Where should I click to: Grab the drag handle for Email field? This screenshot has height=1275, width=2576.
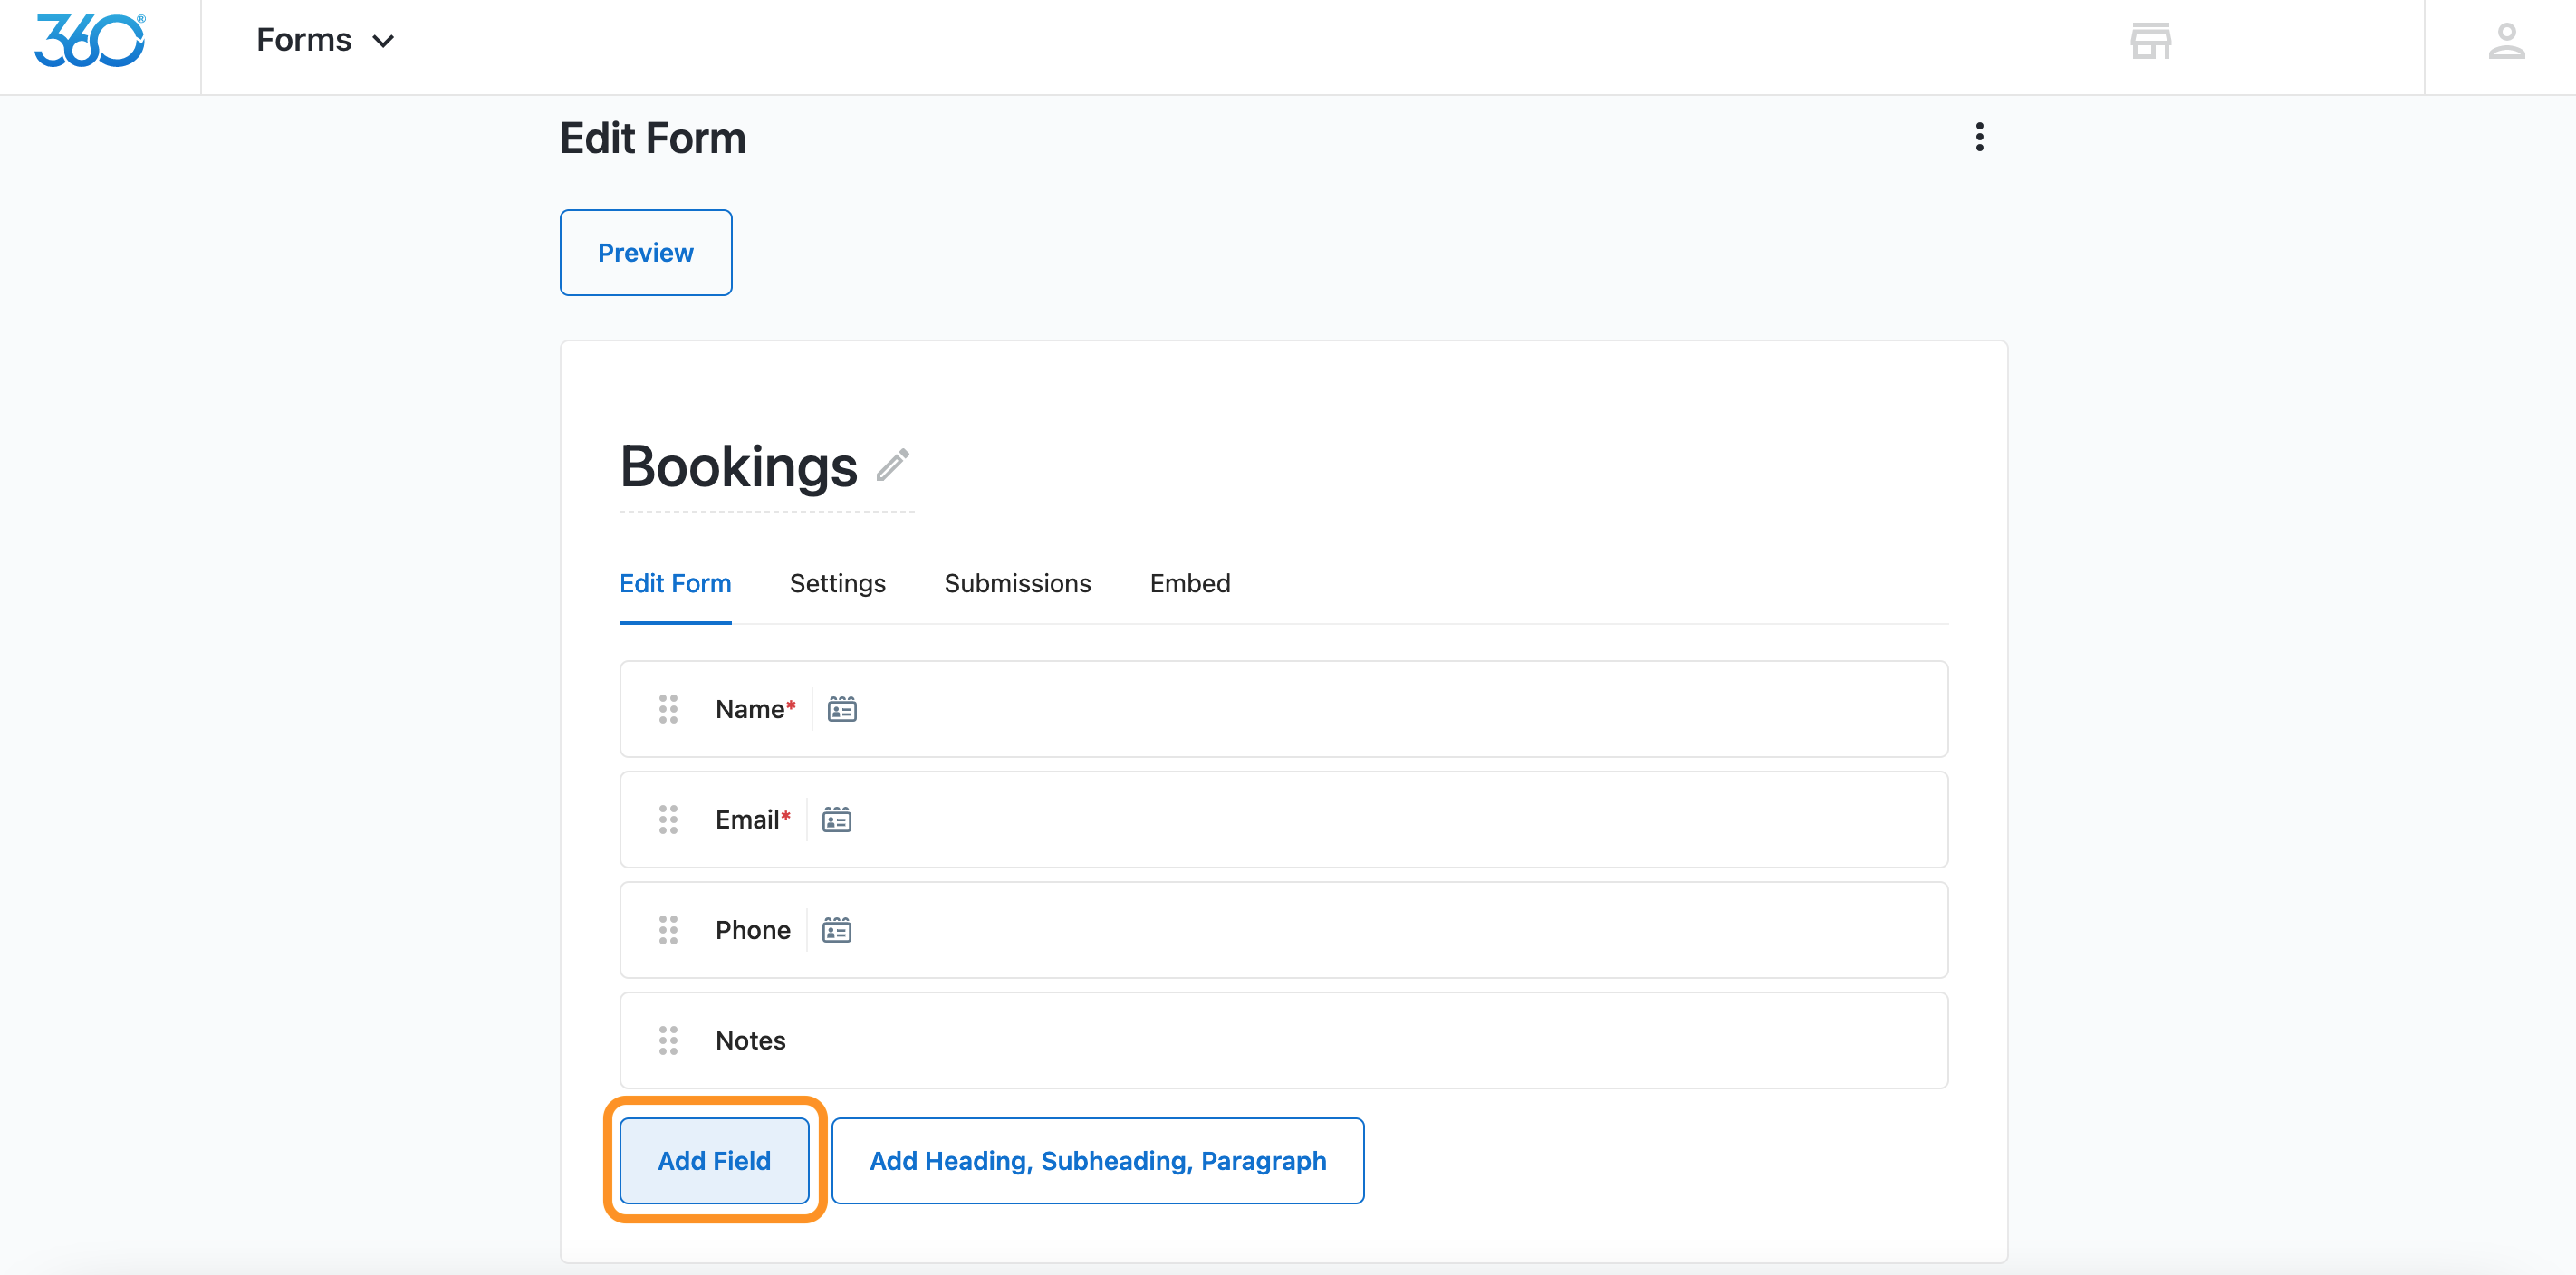click(668, 820)
